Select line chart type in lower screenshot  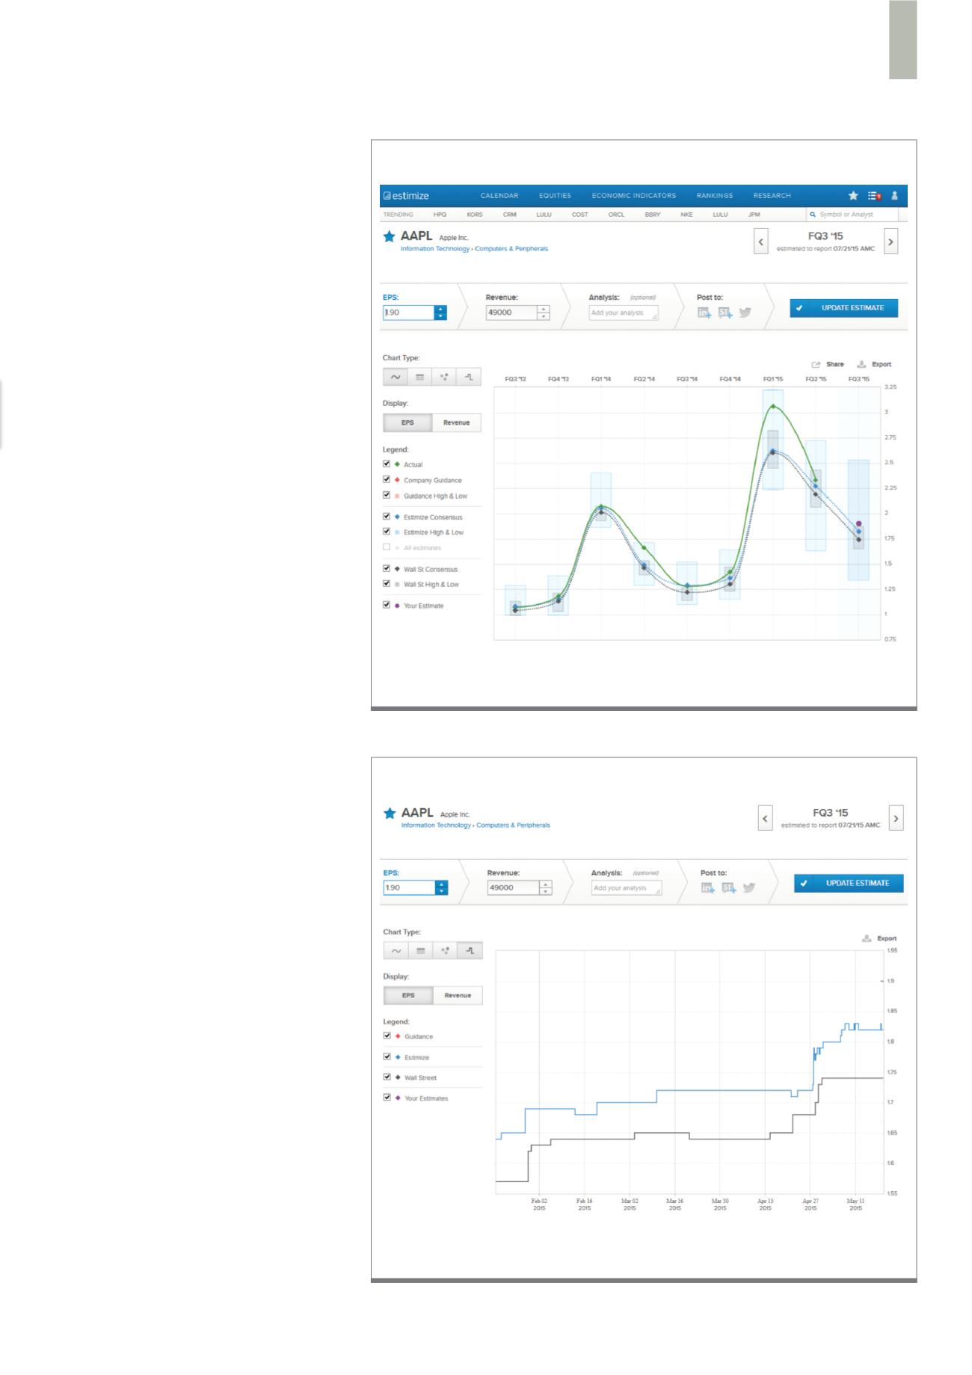396,951
